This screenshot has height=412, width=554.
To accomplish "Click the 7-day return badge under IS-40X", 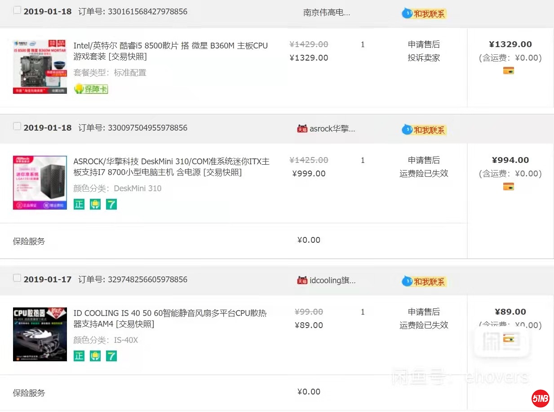I will click(x=111, y=356).
